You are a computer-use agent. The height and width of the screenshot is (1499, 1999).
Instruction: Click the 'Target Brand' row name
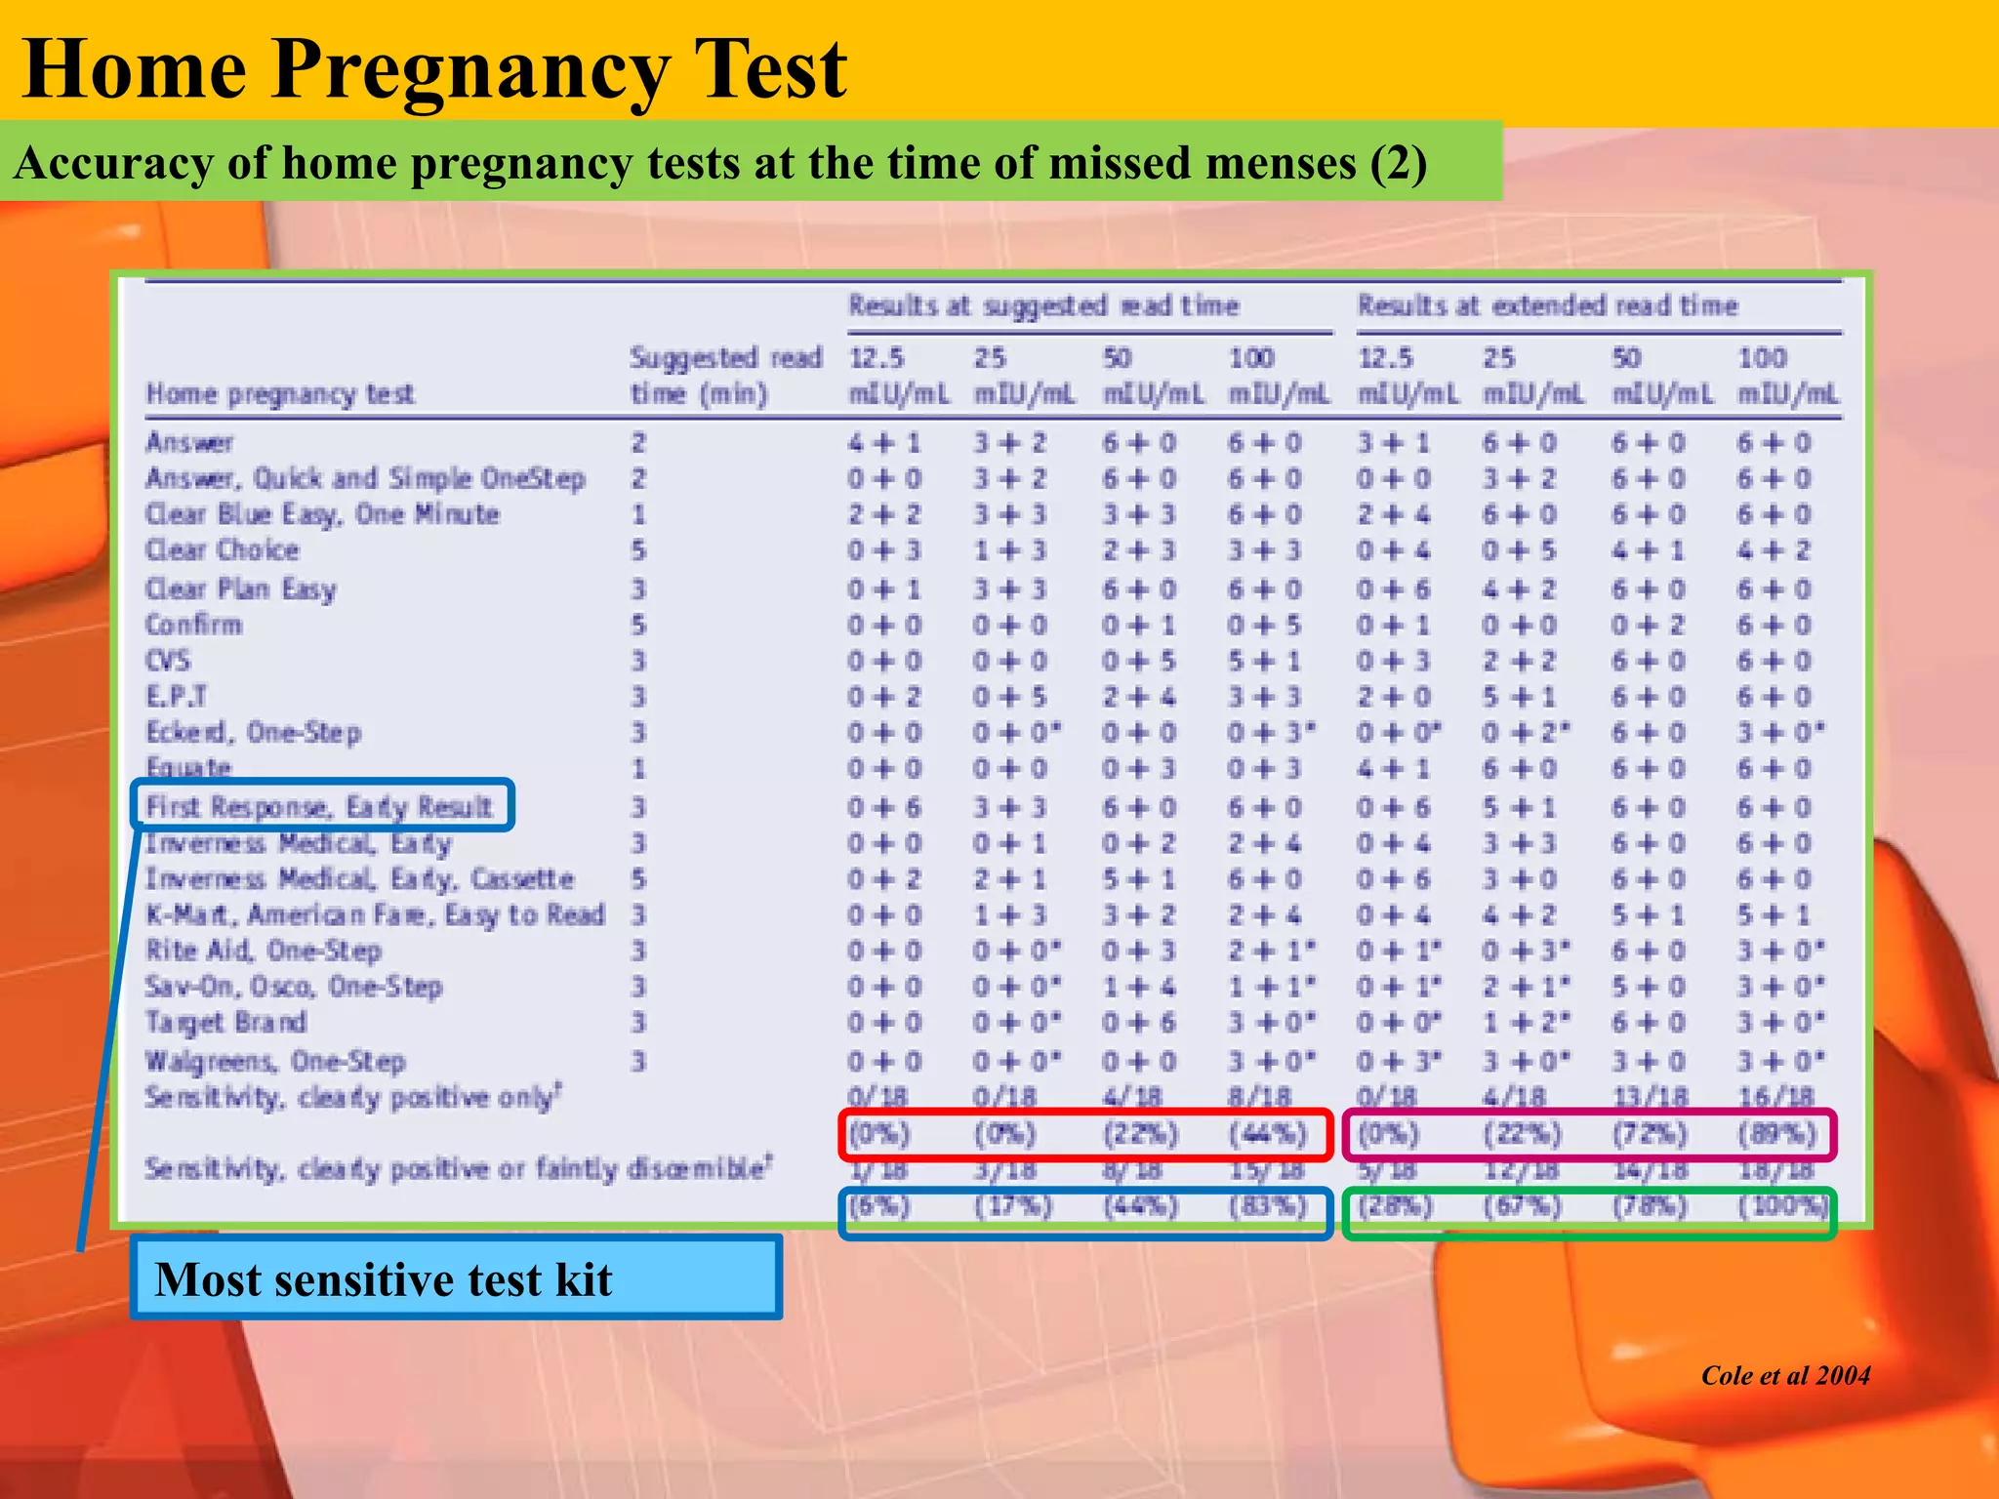tap(226, 1023)
